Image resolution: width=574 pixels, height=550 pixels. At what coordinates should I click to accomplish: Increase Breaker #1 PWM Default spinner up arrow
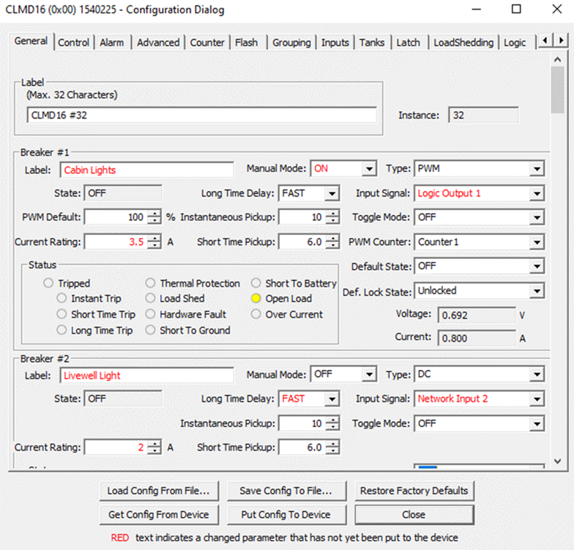click(154, 214)
